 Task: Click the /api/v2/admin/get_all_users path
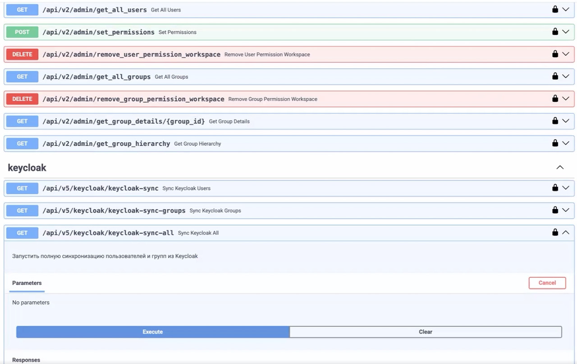click(x=95, y=9)
